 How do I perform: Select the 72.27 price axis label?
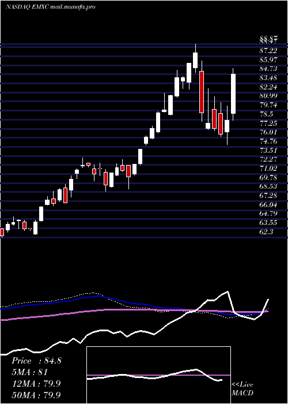[268, 159]
